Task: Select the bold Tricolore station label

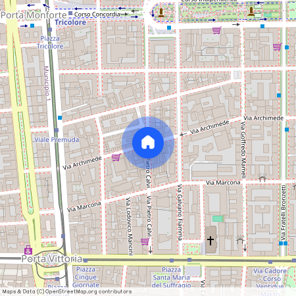Action: pos(70,22)
